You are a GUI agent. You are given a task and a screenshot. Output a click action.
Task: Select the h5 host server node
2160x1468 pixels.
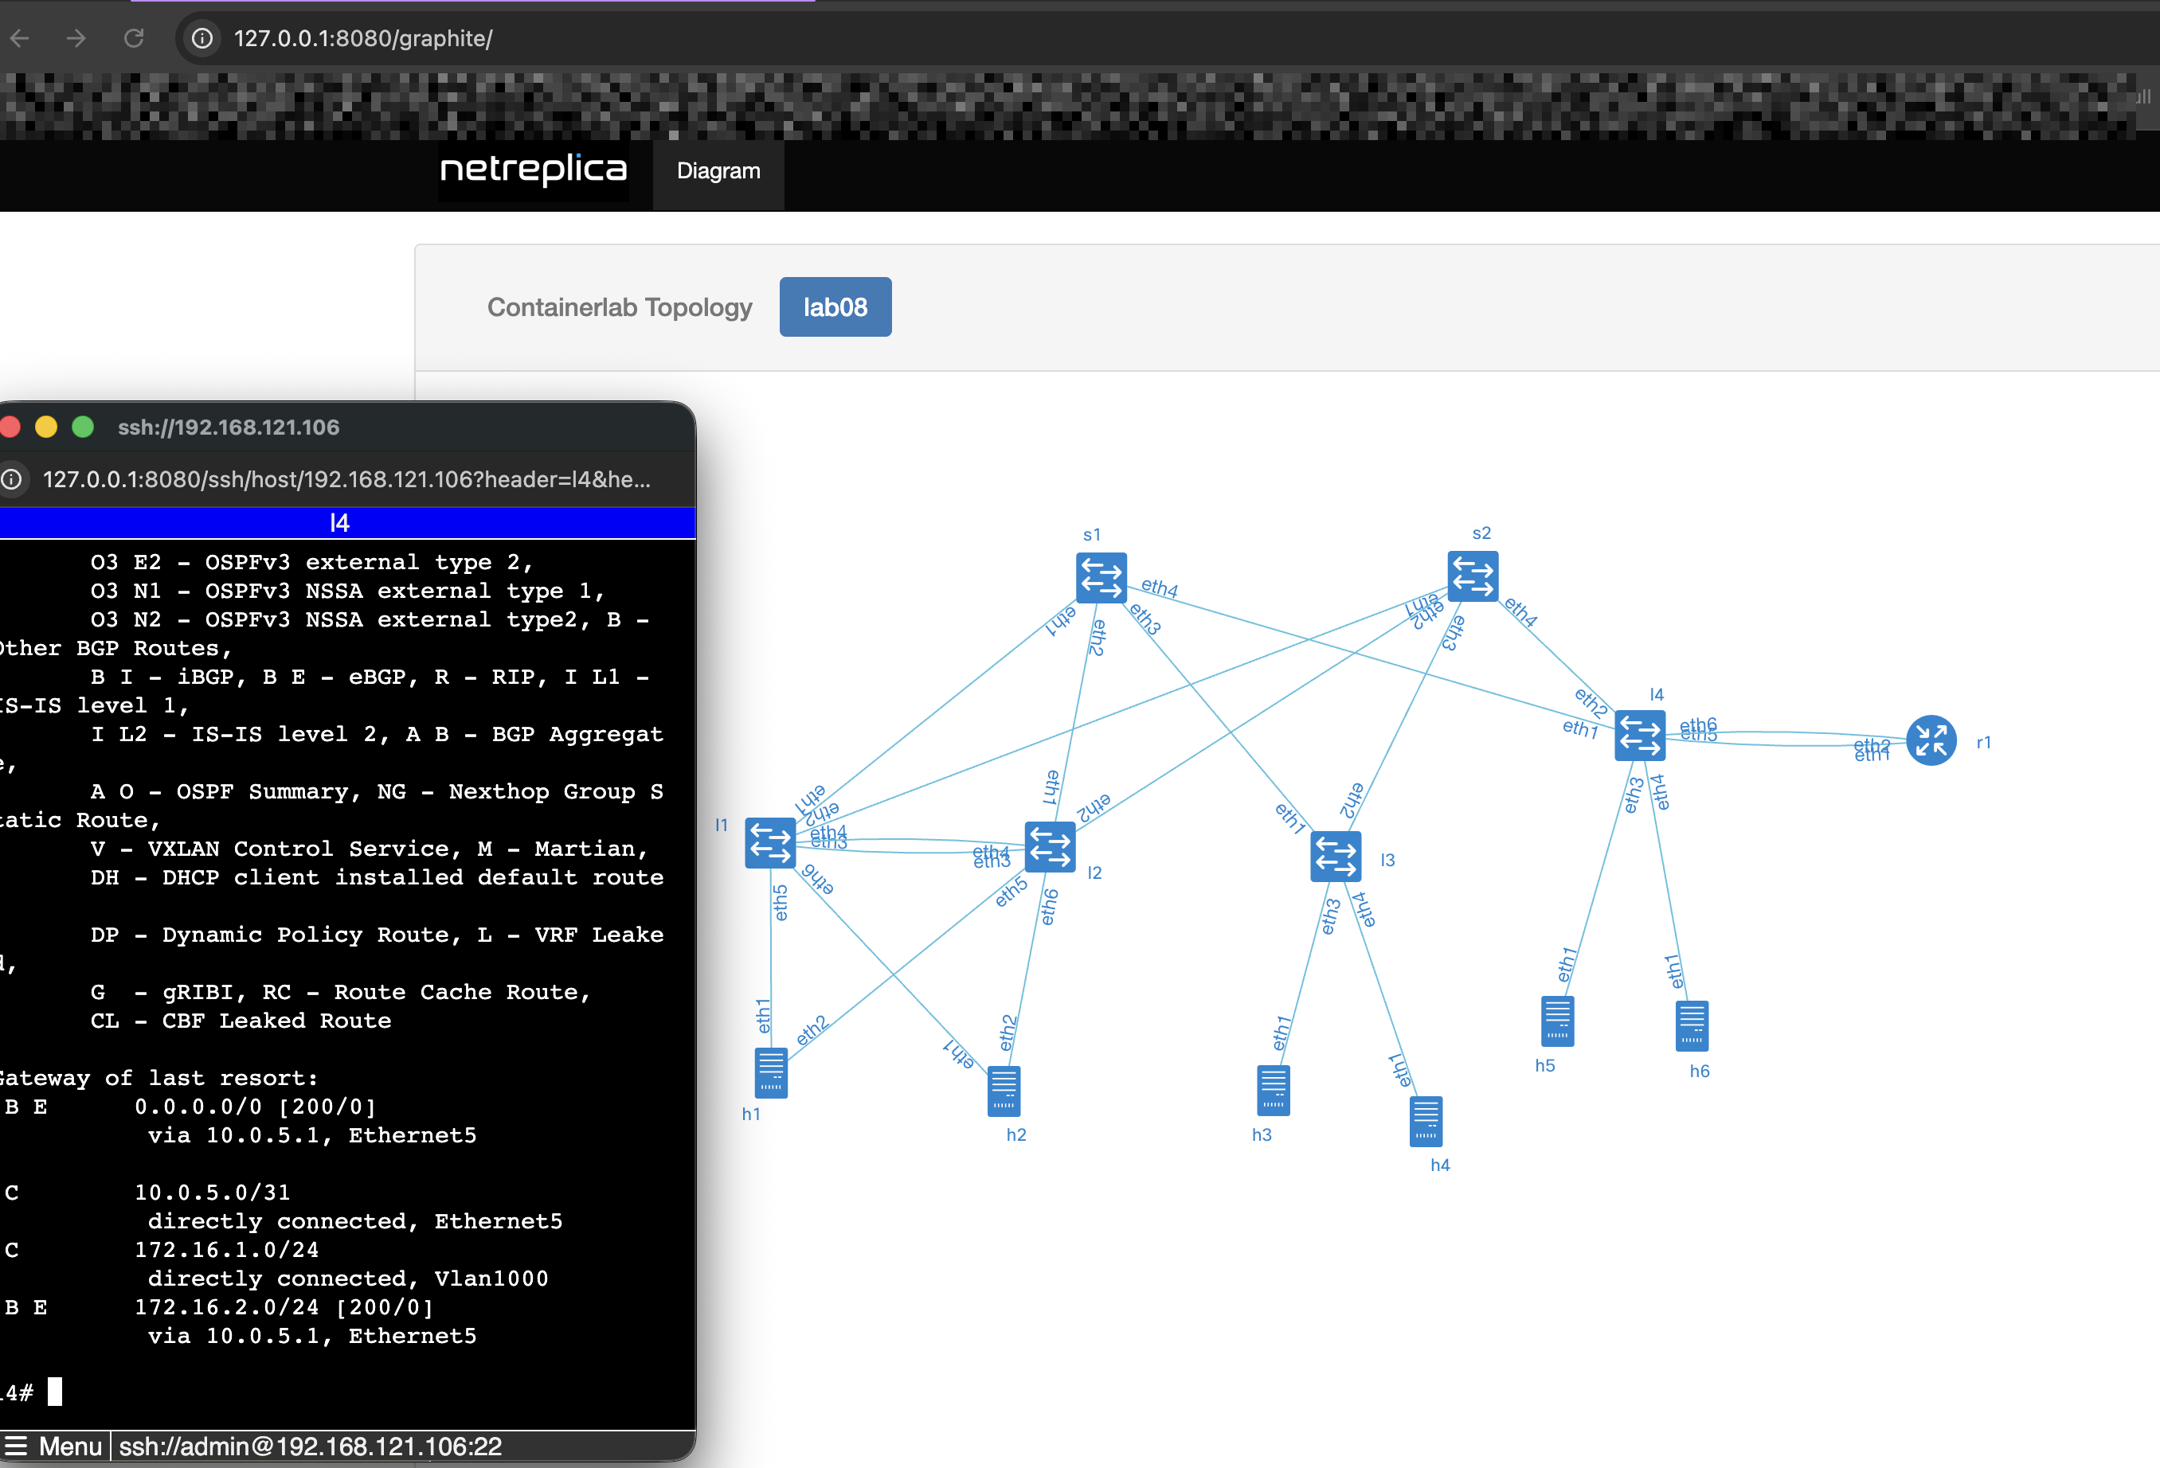1557,1021
